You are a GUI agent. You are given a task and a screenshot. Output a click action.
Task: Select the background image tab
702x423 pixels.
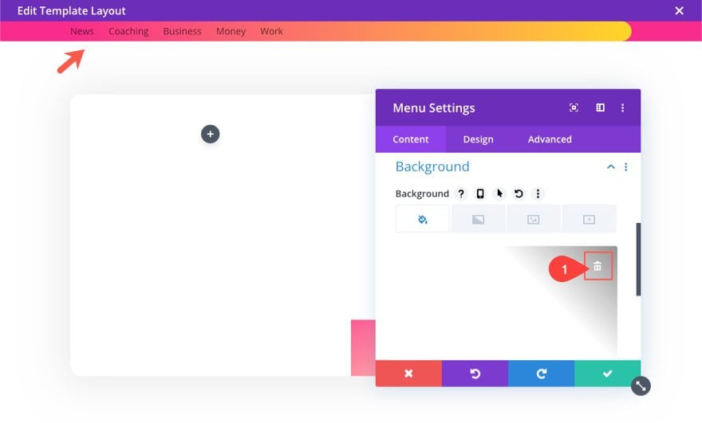533,219
